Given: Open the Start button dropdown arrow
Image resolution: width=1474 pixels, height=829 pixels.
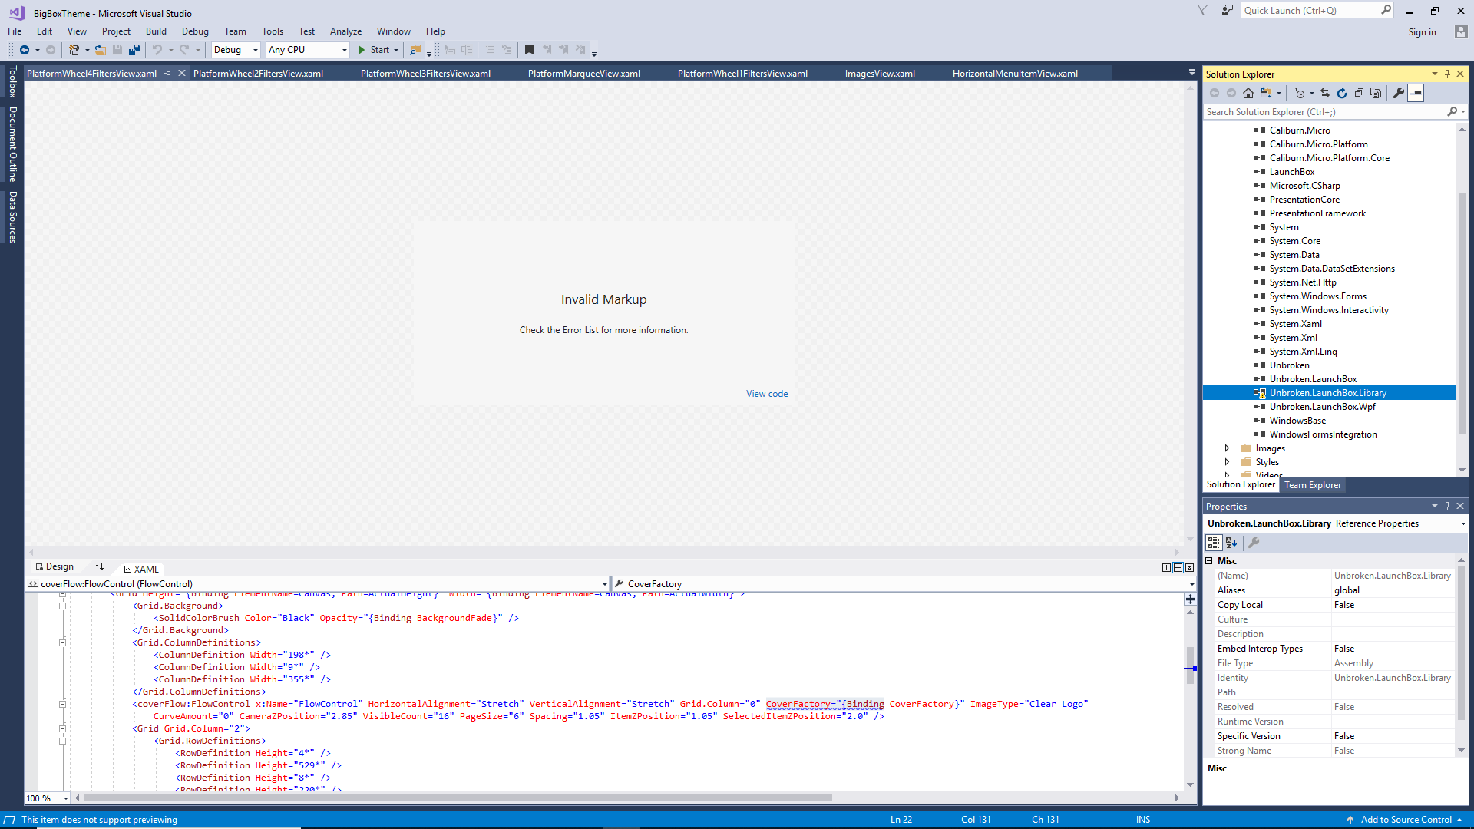Looking at the screenshot, I should [x=396, y=50].
